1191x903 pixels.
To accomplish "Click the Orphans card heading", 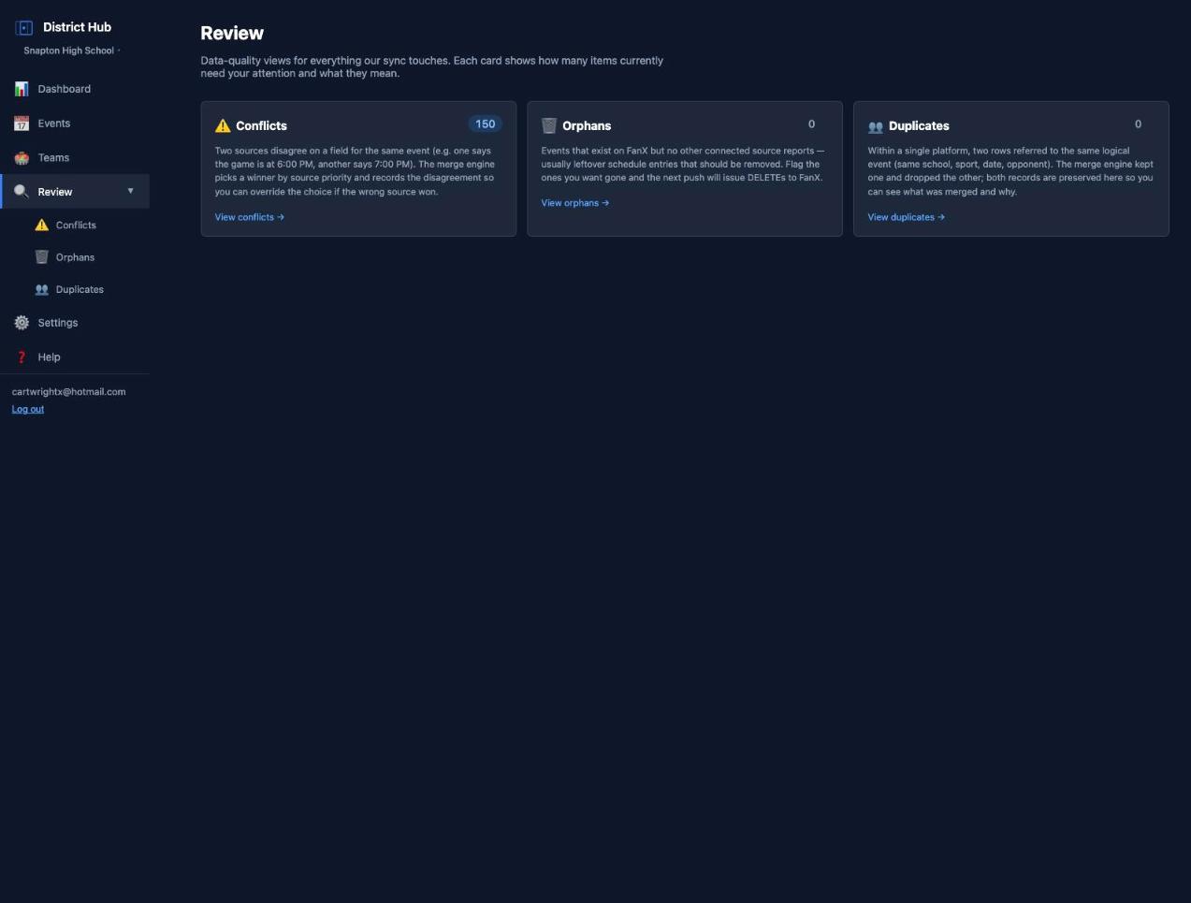I will (587, 125).
